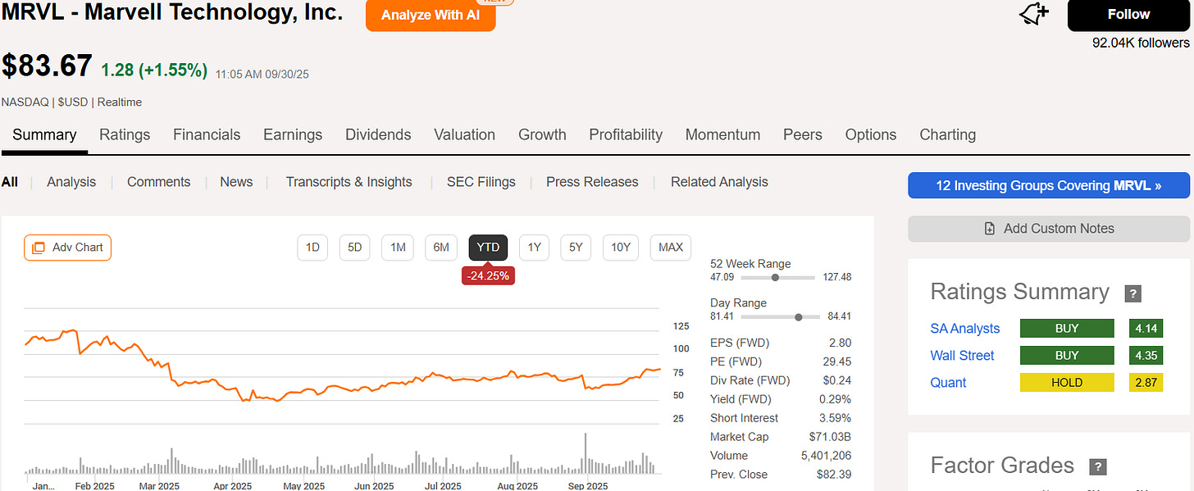Go to the Dividends tab
This screenshot has height=491, width=1194.
pos(378,134)
